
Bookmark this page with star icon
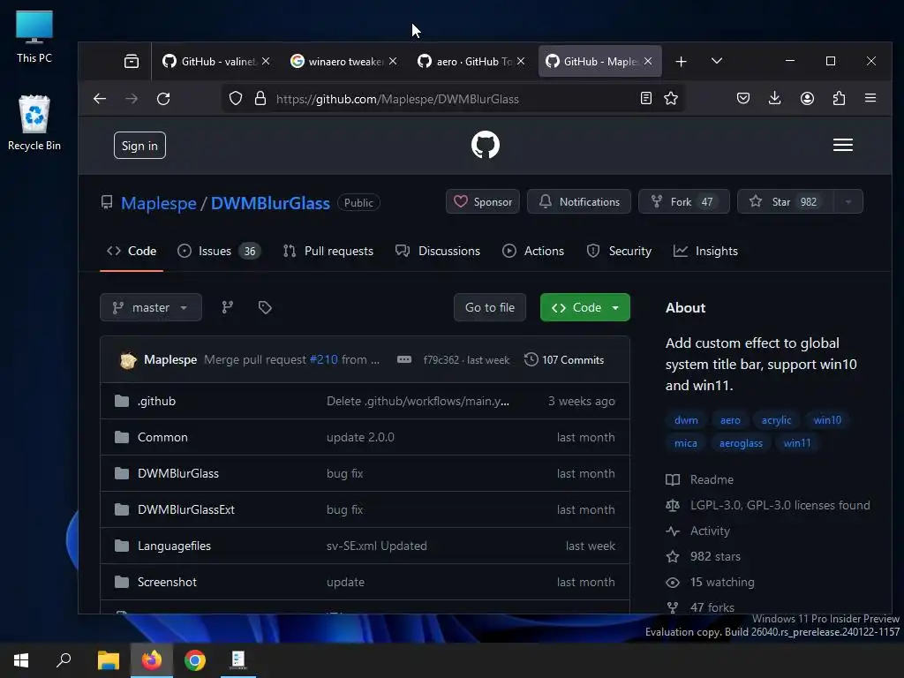(x=671, y=99)
